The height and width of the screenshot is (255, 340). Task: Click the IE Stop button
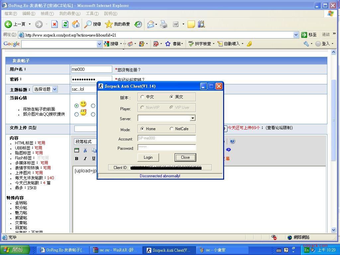(x=54, y=24)
